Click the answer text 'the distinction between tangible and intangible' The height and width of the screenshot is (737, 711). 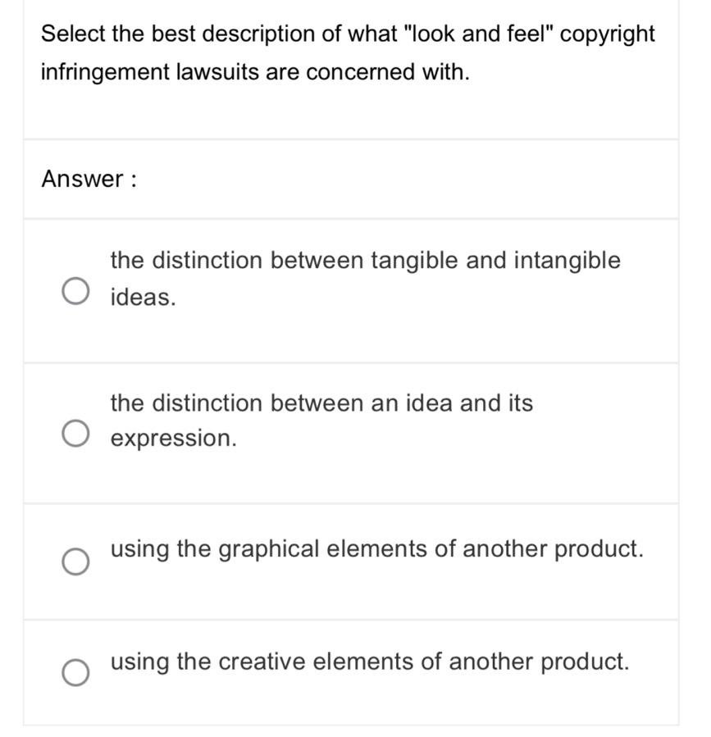[x=365, y=261]
